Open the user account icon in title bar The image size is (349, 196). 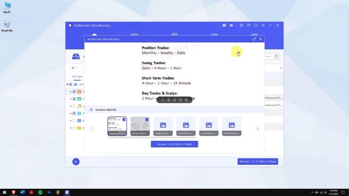pos(224,26)
